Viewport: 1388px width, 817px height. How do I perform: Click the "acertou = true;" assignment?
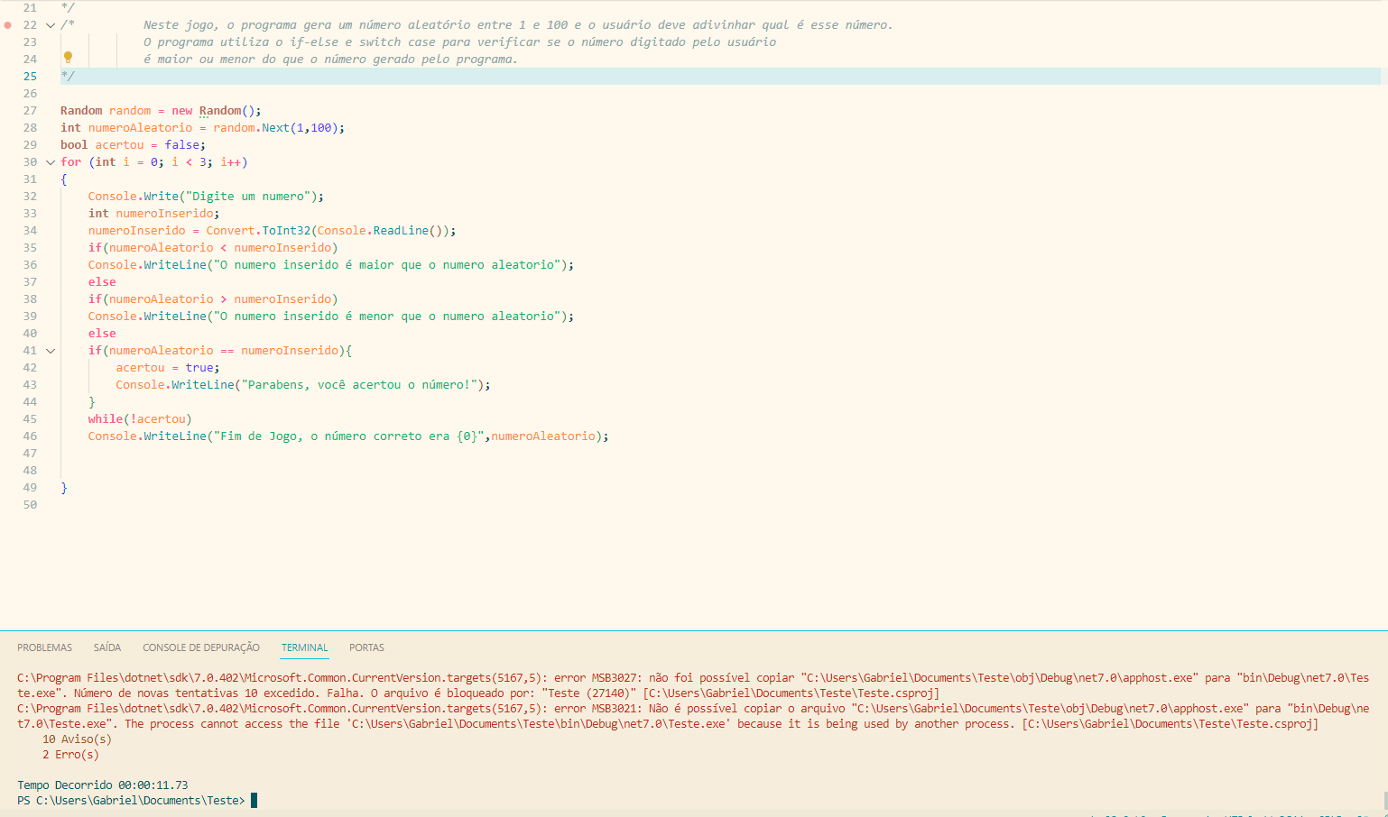167,368
